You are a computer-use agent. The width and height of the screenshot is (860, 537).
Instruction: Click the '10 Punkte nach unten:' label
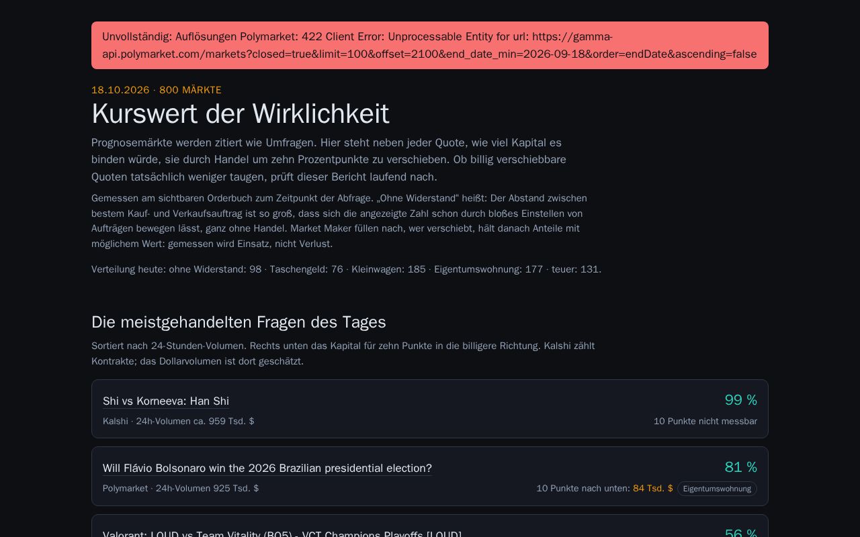click(583, 488)
